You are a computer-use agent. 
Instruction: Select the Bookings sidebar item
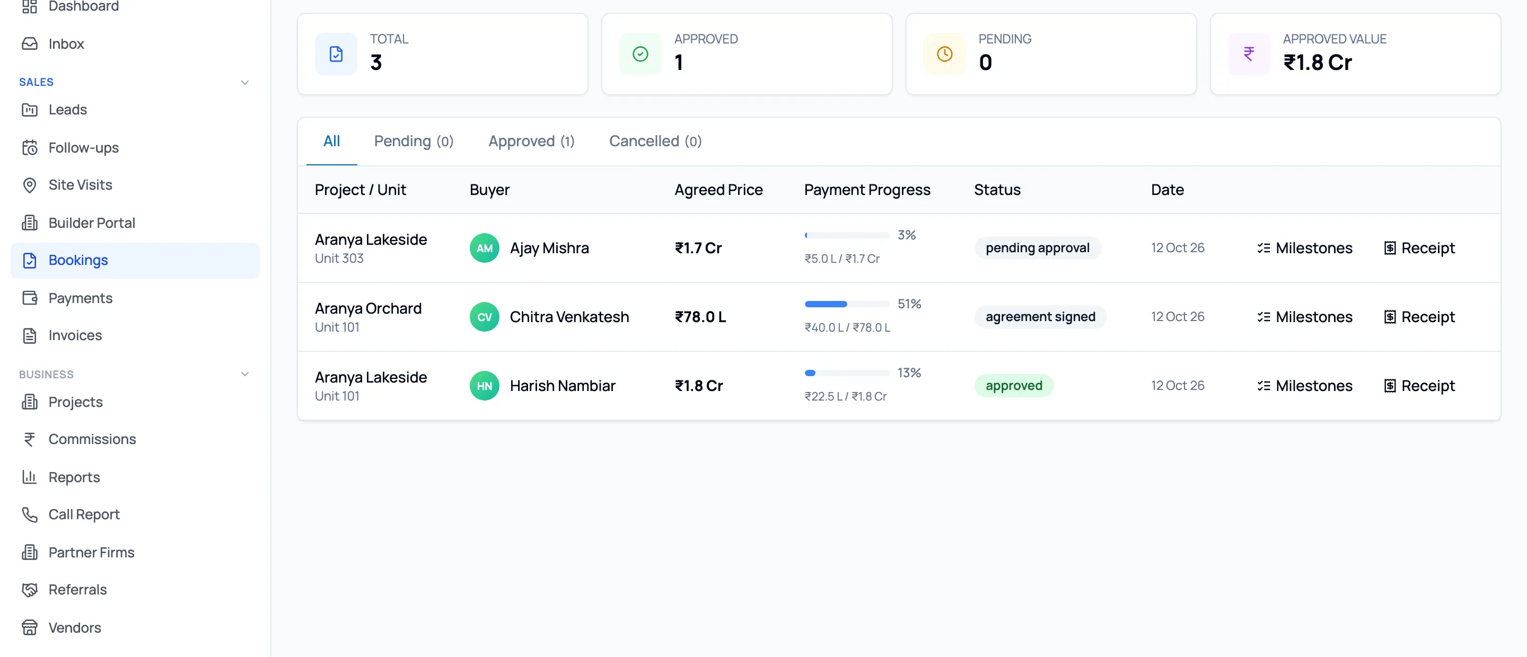click(135, 260)
